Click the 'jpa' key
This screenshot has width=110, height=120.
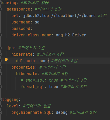(10, 48)
